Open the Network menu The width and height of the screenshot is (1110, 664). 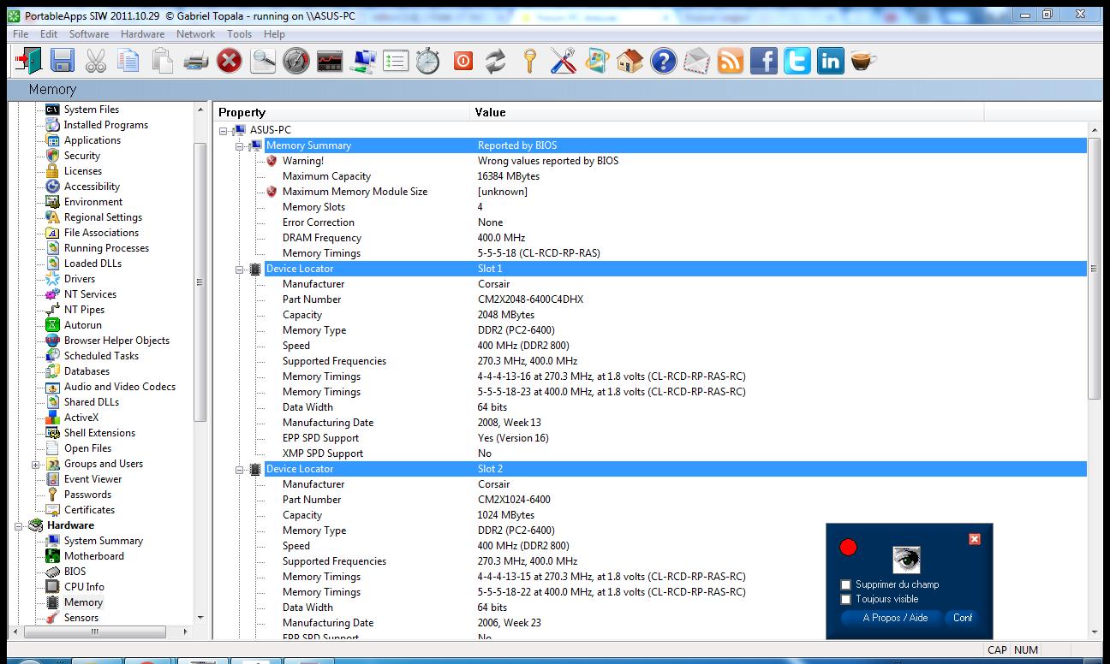196,34
